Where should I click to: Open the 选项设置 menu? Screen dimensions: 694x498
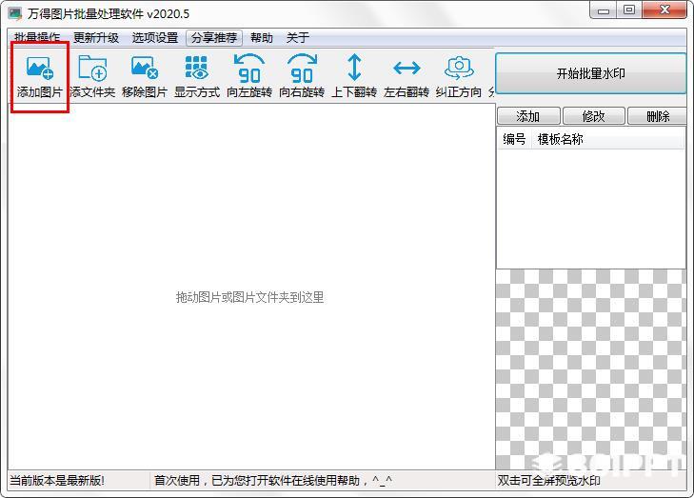pos(155,38)
